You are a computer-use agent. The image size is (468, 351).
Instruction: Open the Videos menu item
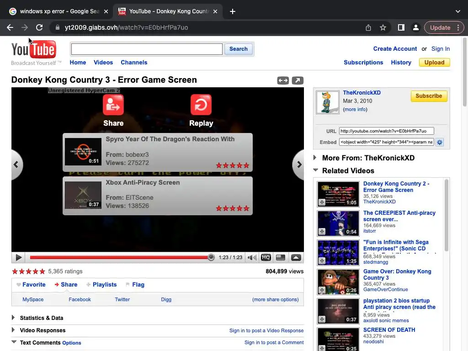(x=103, y=62)
